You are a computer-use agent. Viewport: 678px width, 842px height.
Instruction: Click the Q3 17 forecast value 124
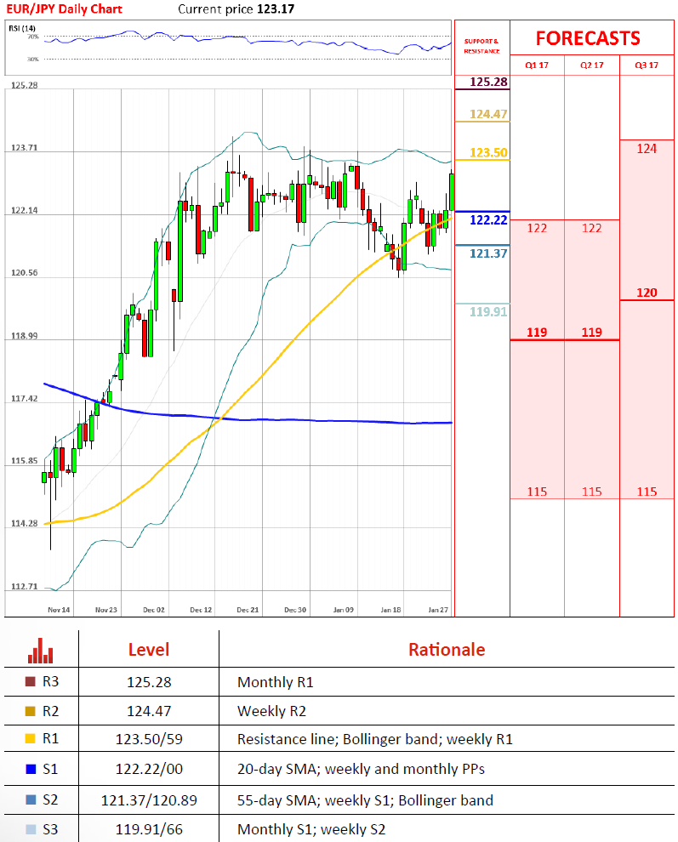[647, 149]
